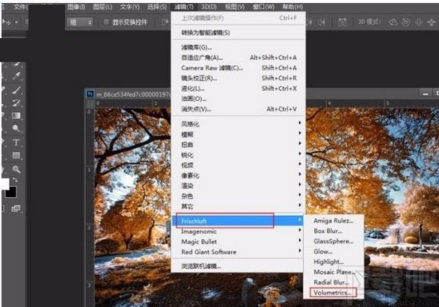Viewport: 439px width, 307px height.
Task: Click the distribute horizontal centers icon
Action: pyautogui.click(x=310, y=22)
